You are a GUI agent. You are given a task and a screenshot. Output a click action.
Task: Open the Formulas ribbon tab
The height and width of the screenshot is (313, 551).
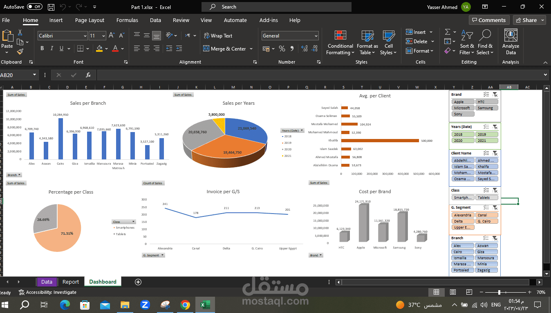[127, 20]
